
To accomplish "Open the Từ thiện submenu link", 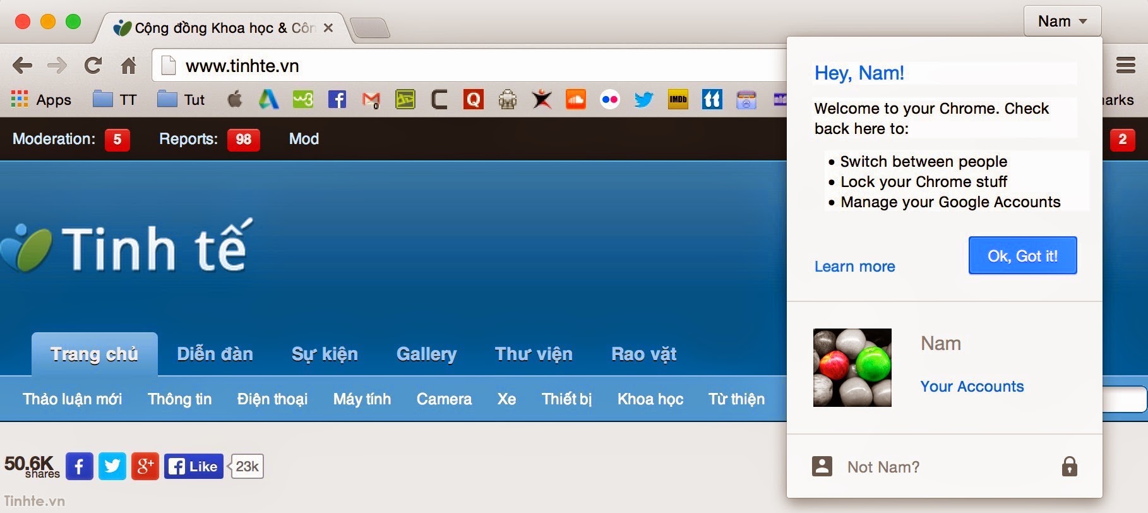I will click(736, 399).
